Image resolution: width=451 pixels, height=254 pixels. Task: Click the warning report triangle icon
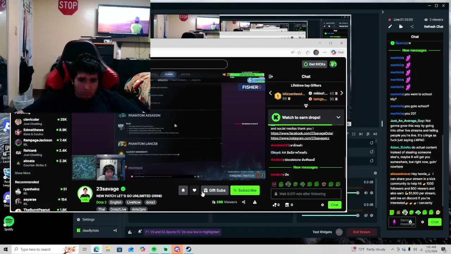pos(255,202)
